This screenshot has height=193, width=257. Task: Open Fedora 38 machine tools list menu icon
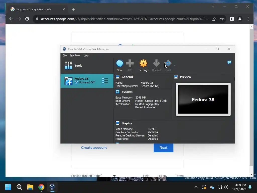click(105, 81)
